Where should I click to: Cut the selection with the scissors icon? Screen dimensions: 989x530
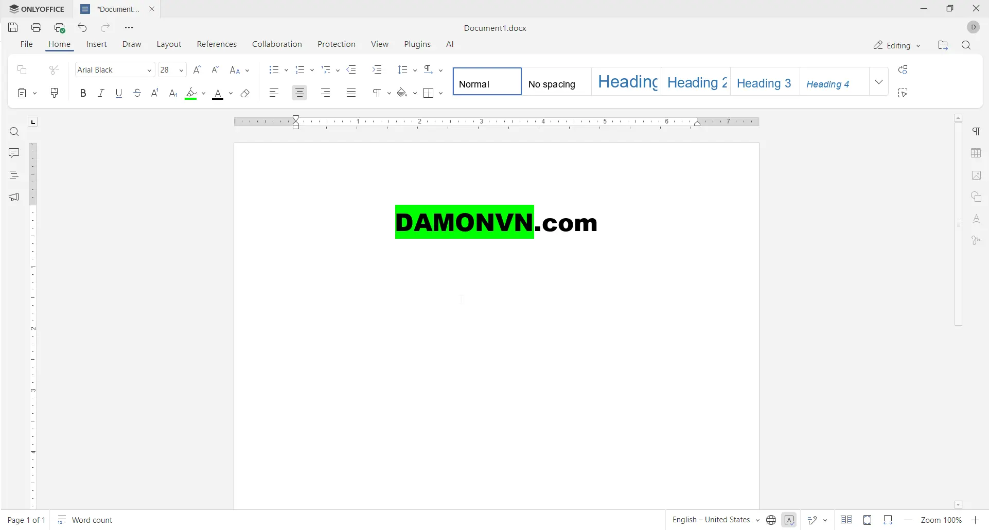(55, 70)
